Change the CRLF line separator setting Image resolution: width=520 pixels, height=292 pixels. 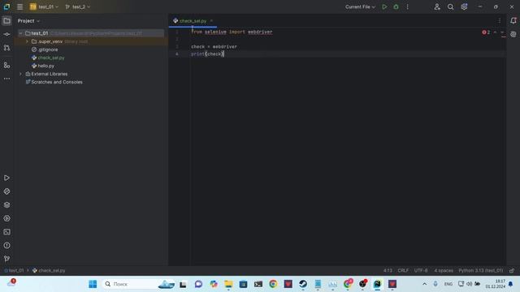403,270
